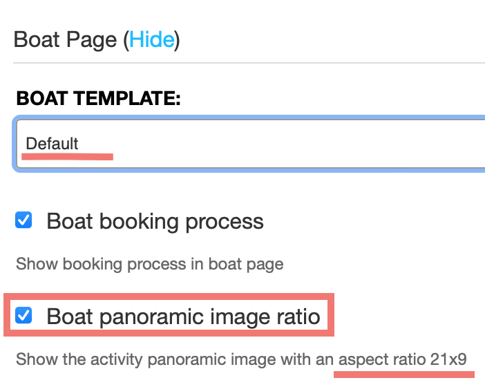Click red underline below aspect ratio 21x9
The height and width of the screenshot is (387, 485).
tap(404, 375)
